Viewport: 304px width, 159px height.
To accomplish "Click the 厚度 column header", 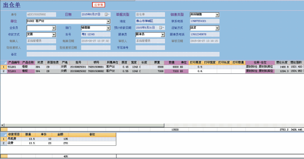I will click(124, 63).
